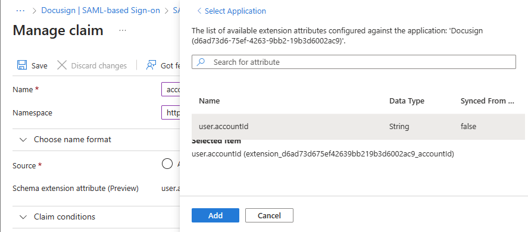Sort by the Data Type column header
The image size is (528, 232).
(x=407, y=101)
